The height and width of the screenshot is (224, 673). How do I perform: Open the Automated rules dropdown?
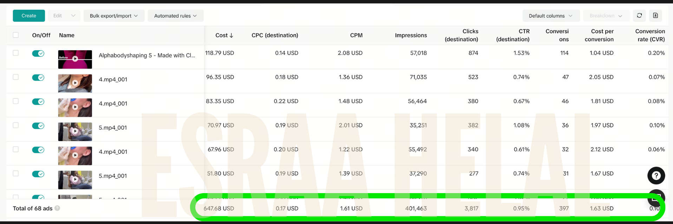click(x=175, y=16)
